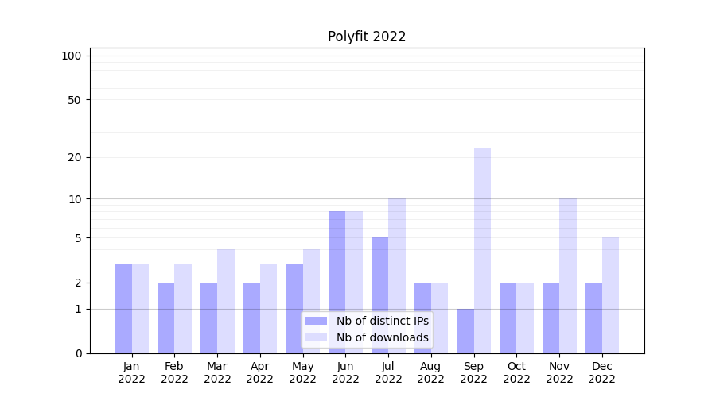
Task: Click the light blue downloads legend swatch
Action: tap(316, 337)
